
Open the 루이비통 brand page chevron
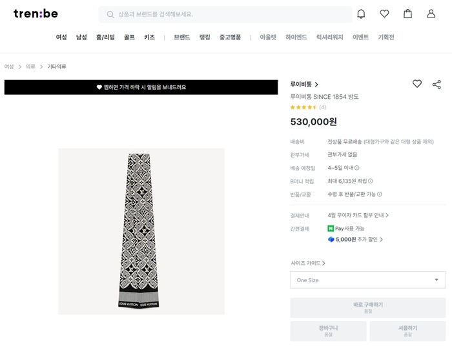coord(316,85)
